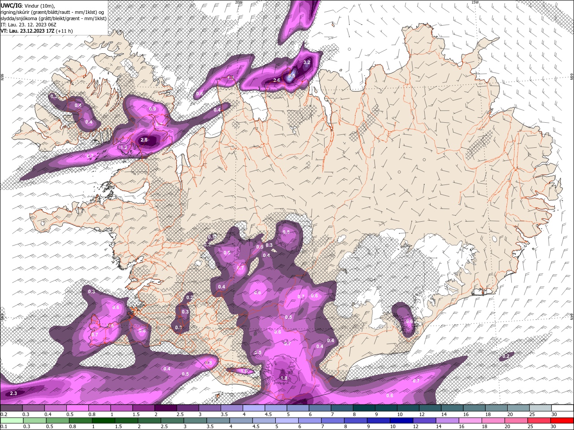Click the bright magenta 0.5 snow legend swatch

pyautogui.click(x=77, y=408)
